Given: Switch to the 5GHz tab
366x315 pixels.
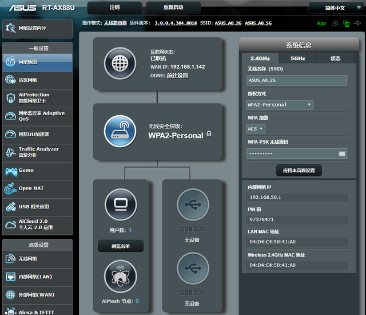Looking at the screenshot, I should (298, 58).
